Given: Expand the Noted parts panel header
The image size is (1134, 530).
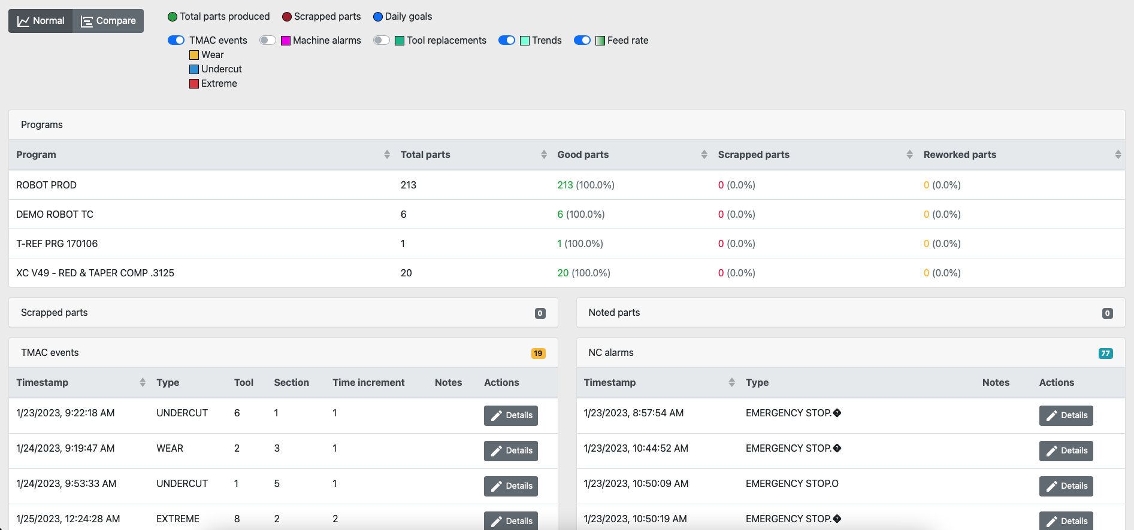Looking at the screenshot, I should (x=851, y=313).
